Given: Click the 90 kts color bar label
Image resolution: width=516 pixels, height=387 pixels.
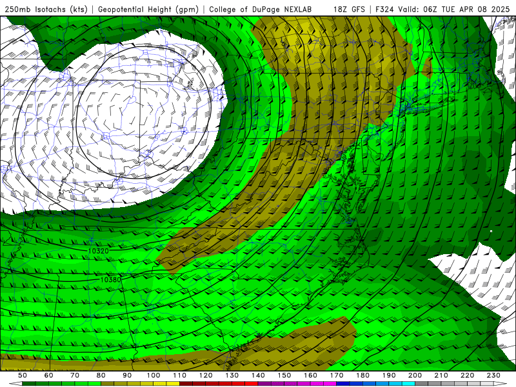Looking at the screenshot, I should 127,375.
